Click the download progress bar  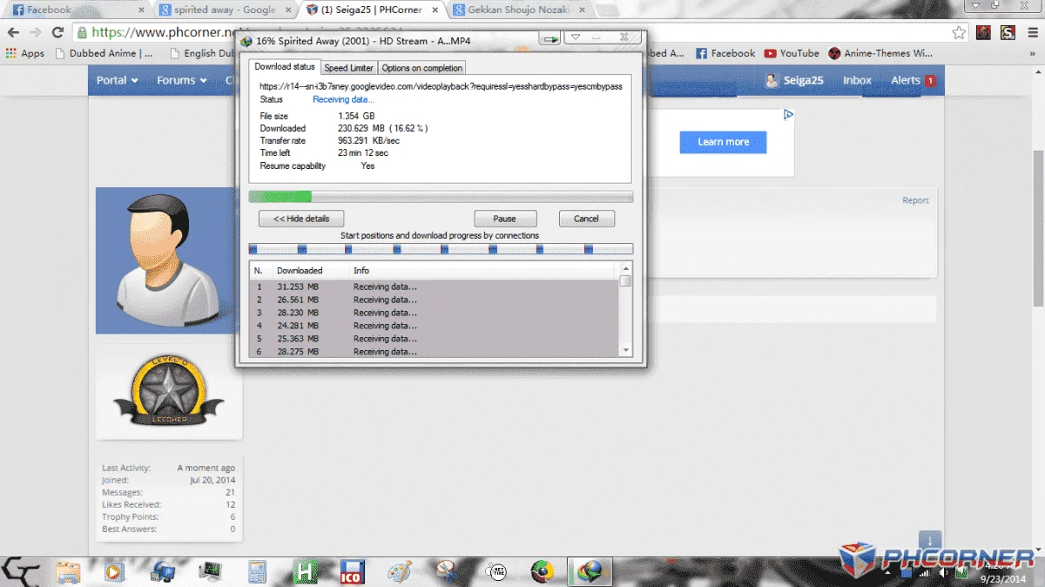[441, 197]
